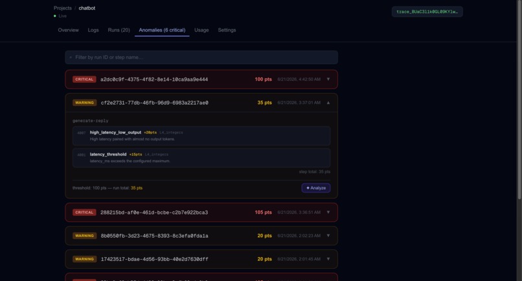Click rule code 4001
This screenshot has width=522, height=281.
pyautogui.click(x=81, y=155)
